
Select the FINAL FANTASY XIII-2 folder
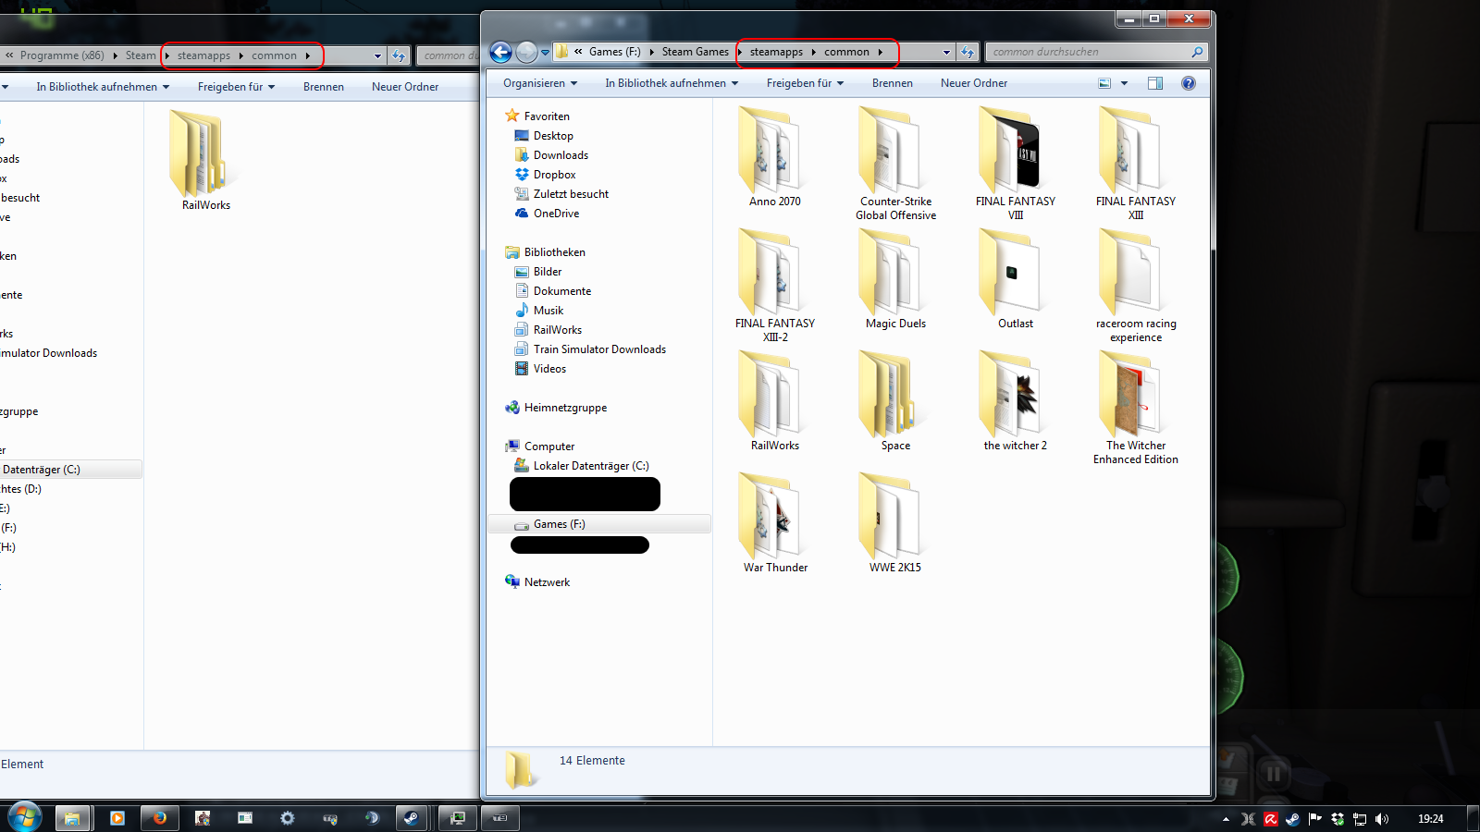[775, 286]
